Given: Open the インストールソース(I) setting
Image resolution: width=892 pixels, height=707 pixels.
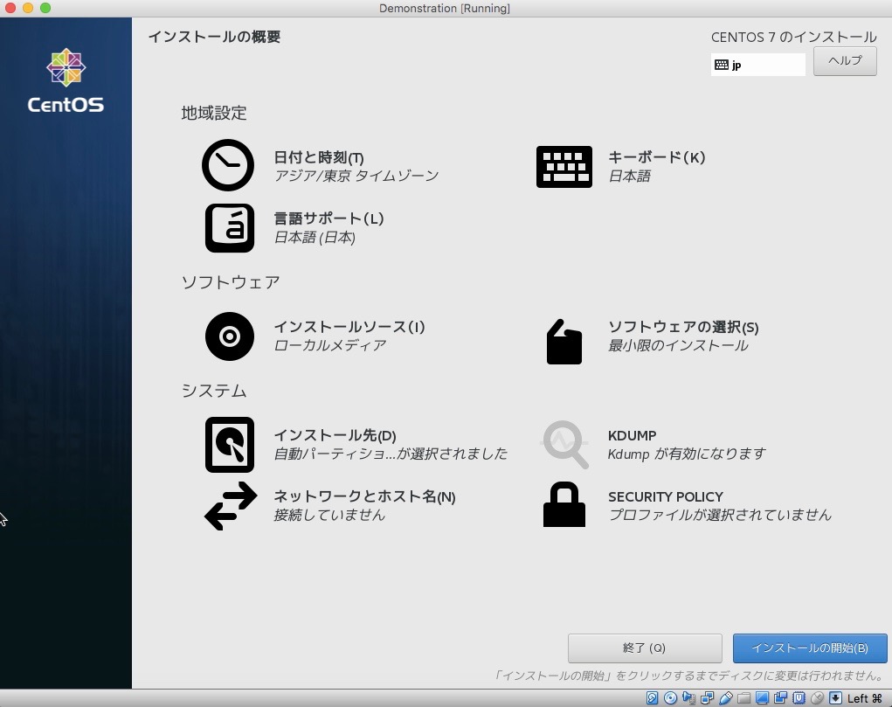Looking at the screenshot, I should pyautogui.click(x=349, y=327).
